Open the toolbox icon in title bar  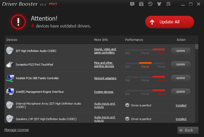coord(141,4)
